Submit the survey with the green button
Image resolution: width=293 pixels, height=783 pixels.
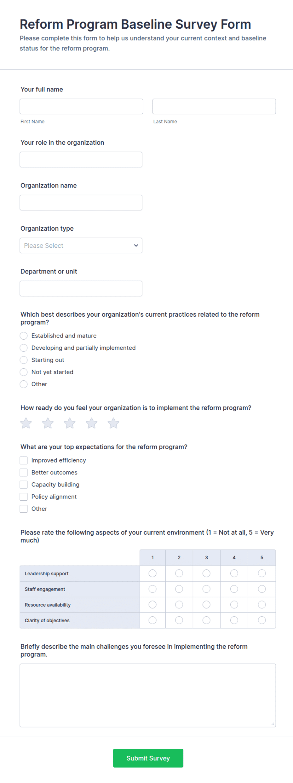tap(148, 758)
